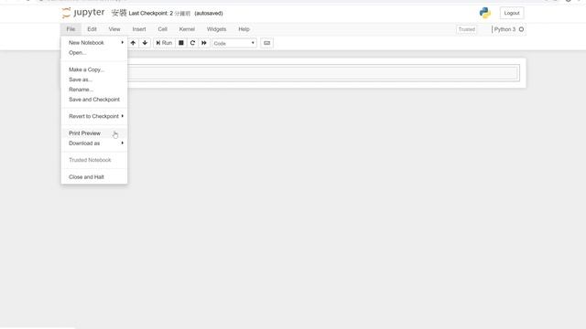Image resolution: width=586 pixels, height=329 pixels.
Task: Open the command palette keyboard icon
Action: click(266, 43)
